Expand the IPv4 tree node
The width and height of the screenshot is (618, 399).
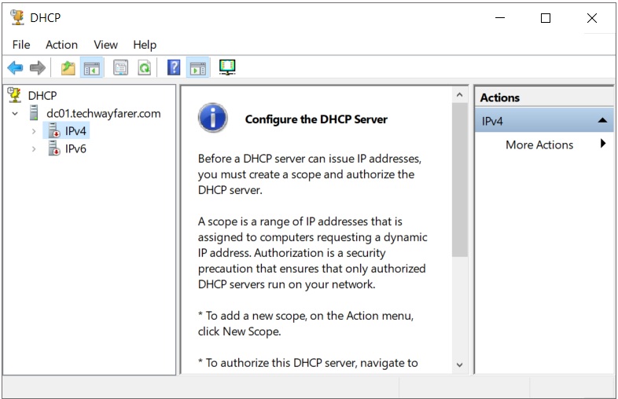pos(34,131)
